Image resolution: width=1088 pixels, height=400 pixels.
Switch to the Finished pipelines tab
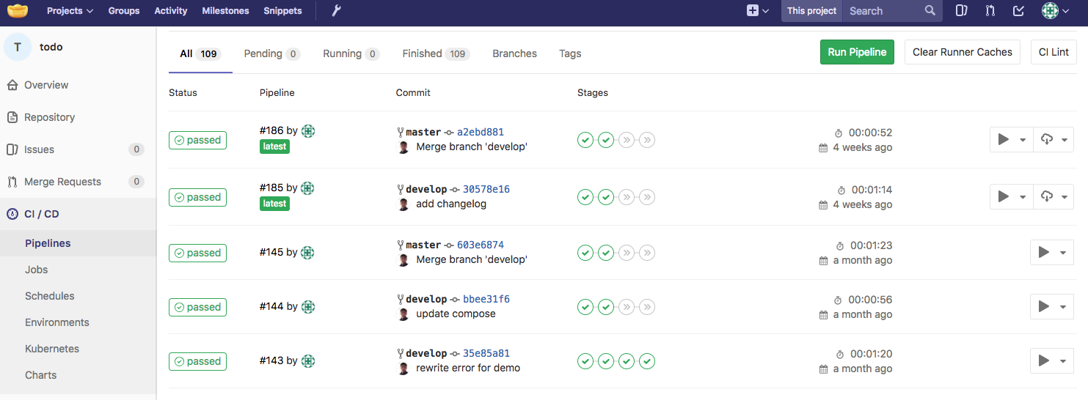pyautogui.click(x=435, y=53)
